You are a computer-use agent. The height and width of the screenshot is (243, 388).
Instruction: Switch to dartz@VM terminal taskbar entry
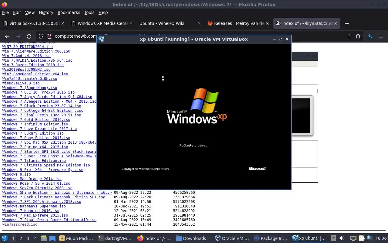pyautogui.click(x=115, y=238)
